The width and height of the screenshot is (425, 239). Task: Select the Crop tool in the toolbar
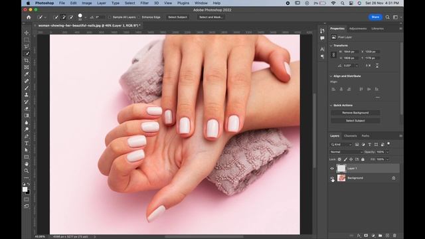tap(27, 60)
